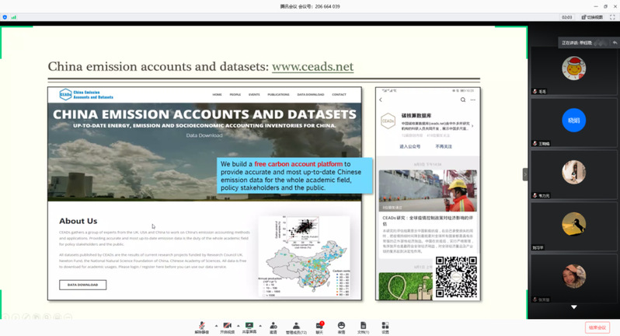Open the emoji reactions button
This screenshot has width=620, height=336.
[x=341, y=327]
